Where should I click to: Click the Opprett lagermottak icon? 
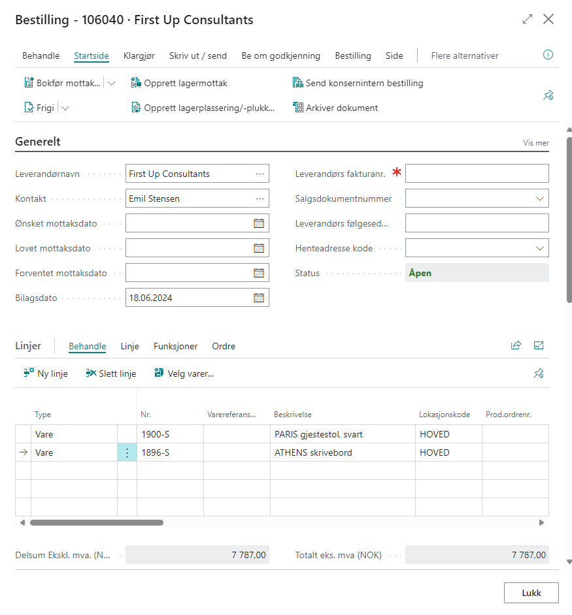(x=136, y=83)
